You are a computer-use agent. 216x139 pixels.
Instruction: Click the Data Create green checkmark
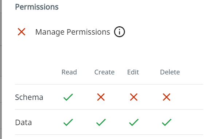[x=101, y=122]
